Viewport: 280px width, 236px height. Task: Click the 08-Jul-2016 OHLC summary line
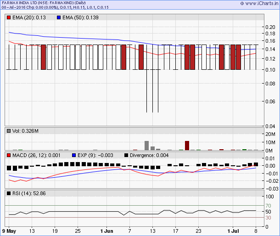tap(55, 7)
